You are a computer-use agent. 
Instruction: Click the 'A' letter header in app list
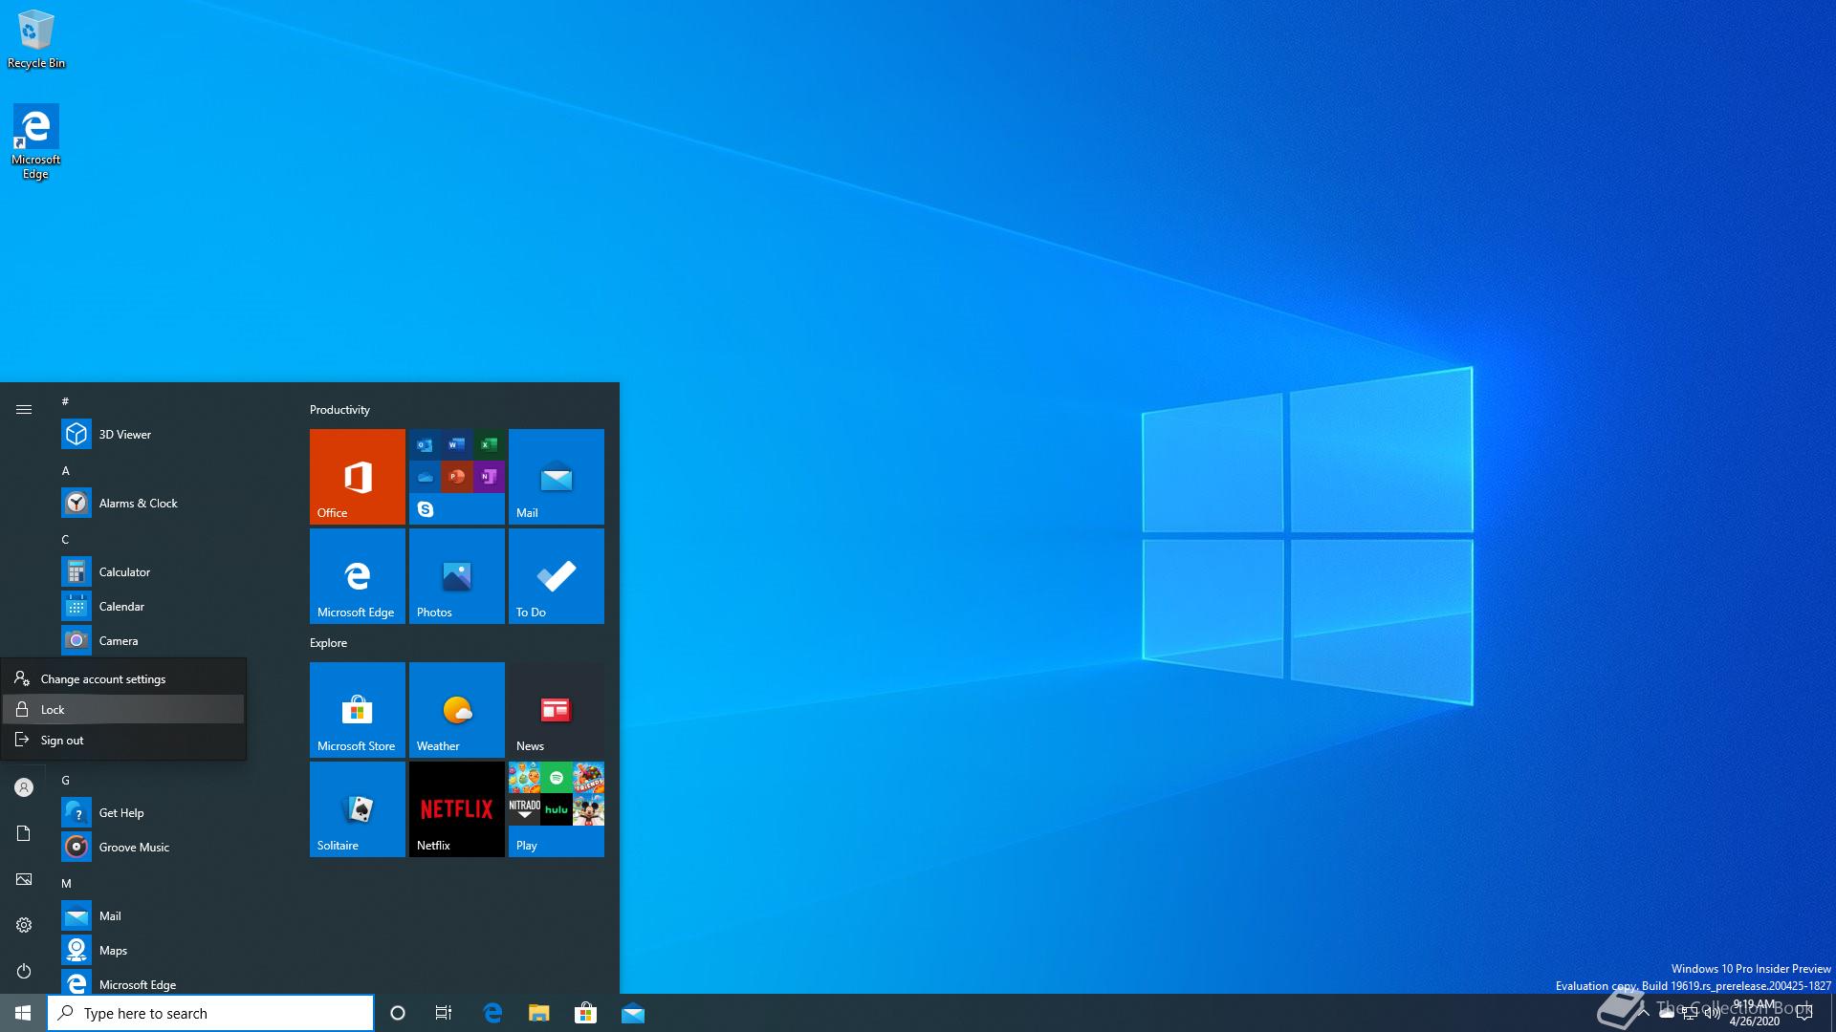click(x=65, y=470)
